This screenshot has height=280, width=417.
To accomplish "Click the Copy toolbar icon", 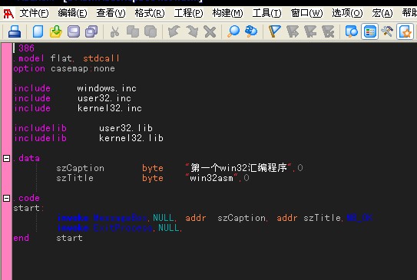I will 133,31.
